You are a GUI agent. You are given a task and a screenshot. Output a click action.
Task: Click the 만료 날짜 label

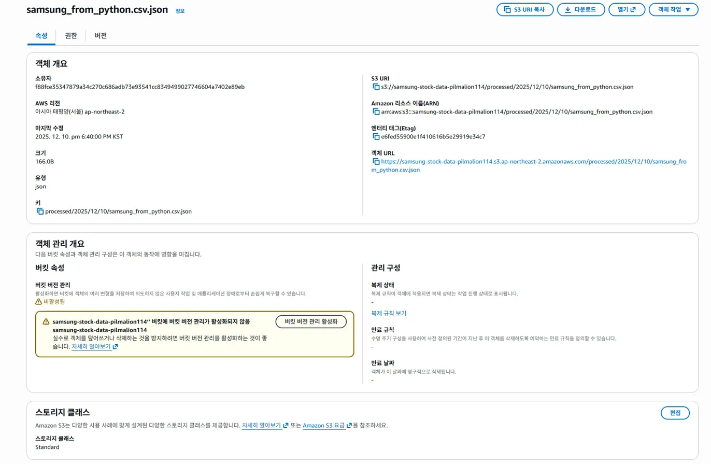[x=383, y=363]
